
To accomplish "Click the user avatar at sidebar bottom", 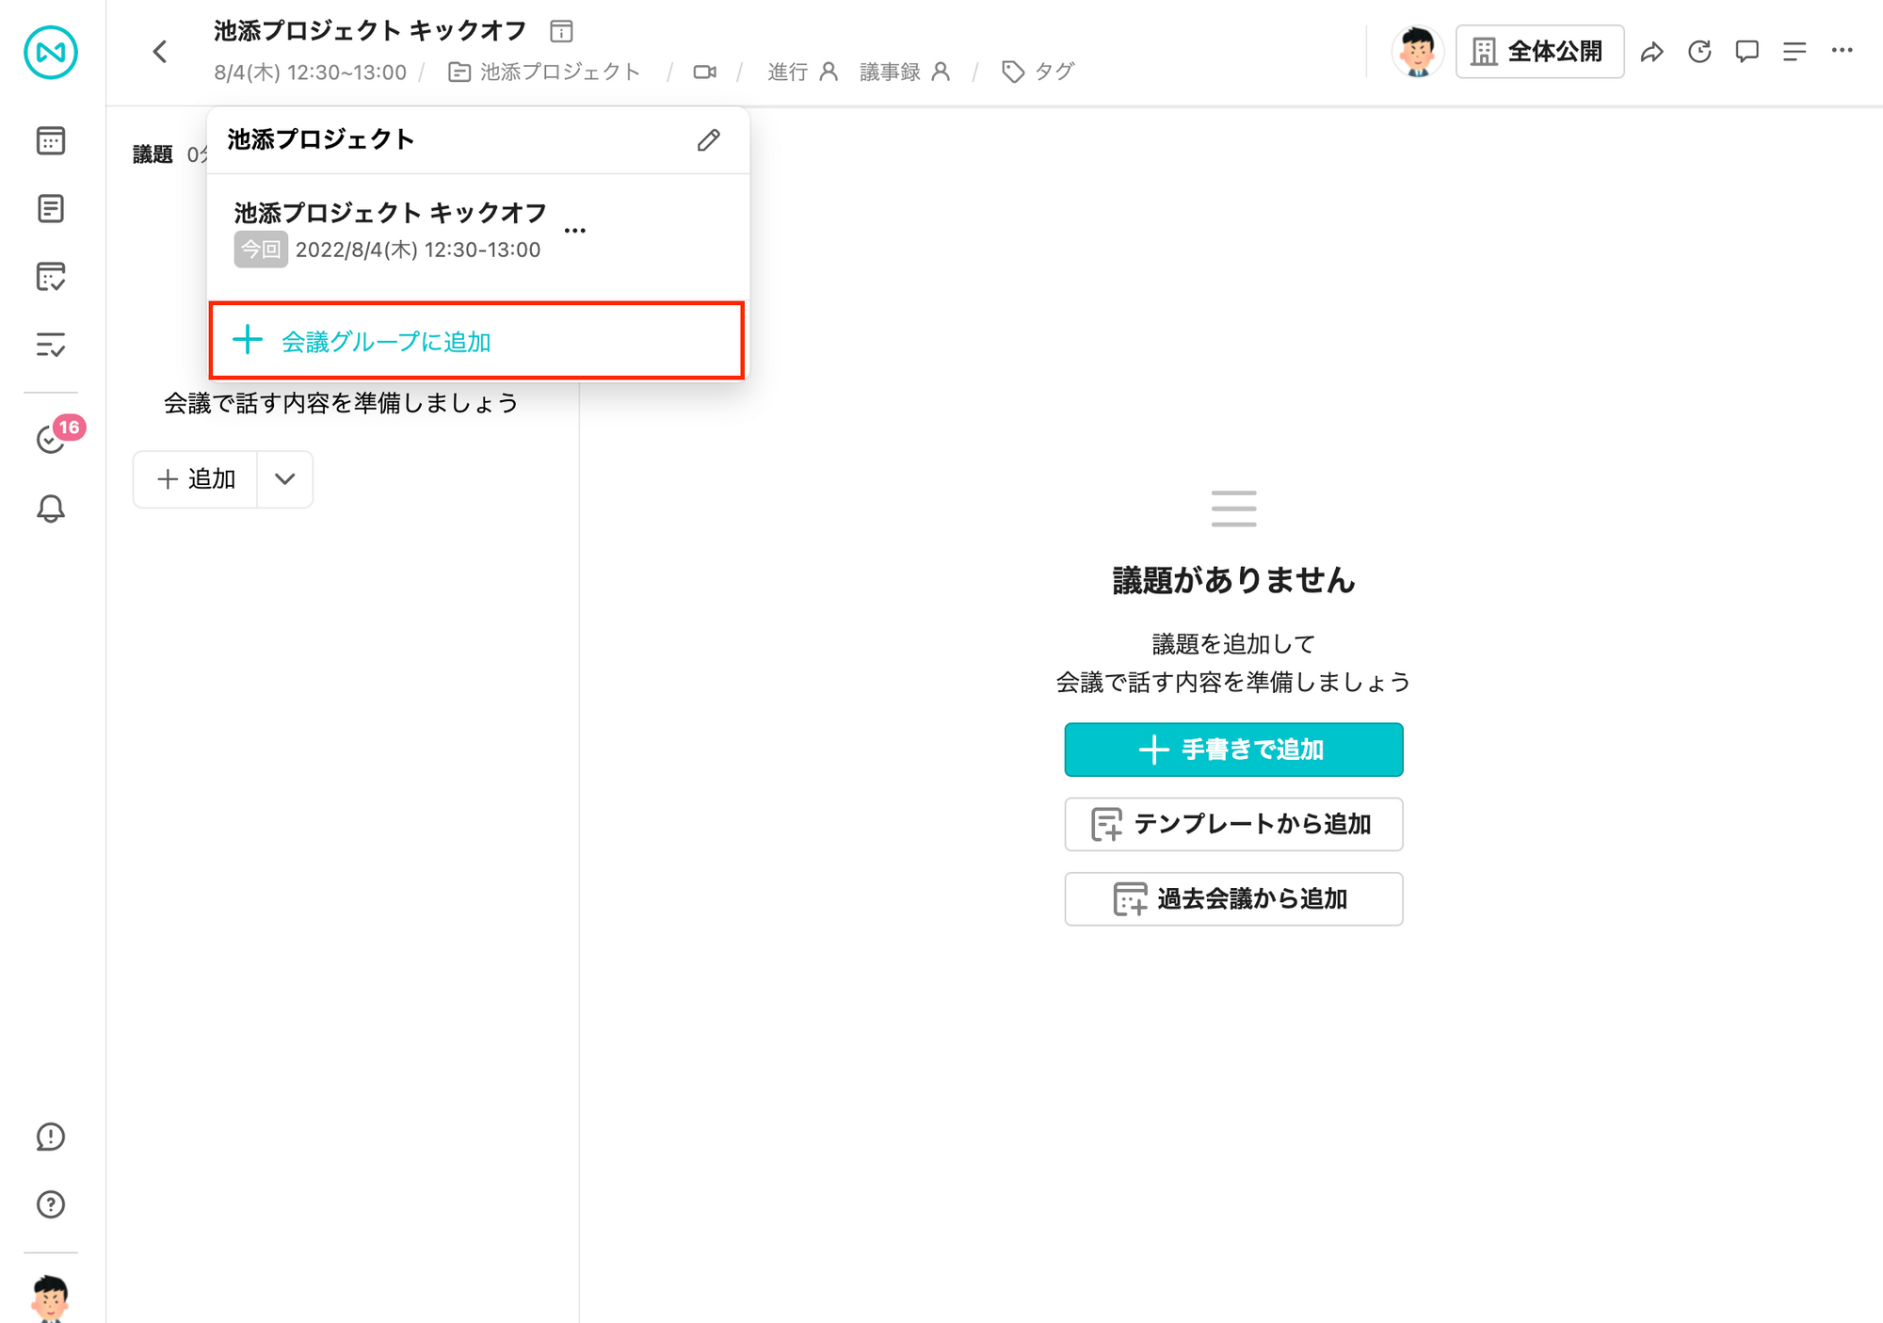I will point(51,1299).
